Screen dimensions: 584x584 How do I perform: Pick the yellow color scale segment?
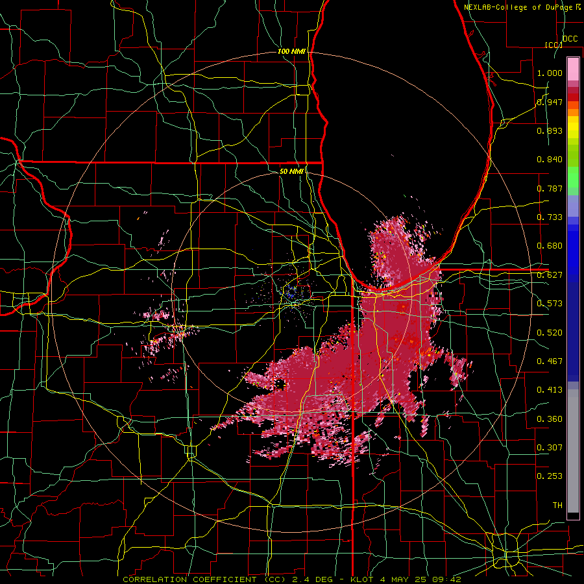pos(573,128)
